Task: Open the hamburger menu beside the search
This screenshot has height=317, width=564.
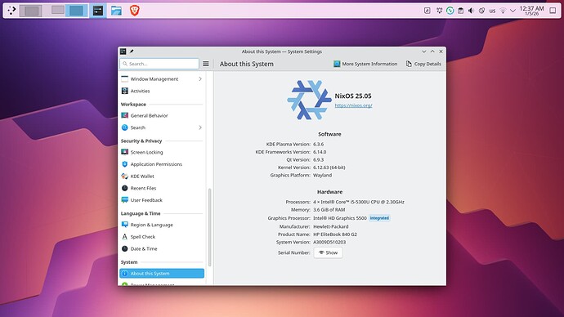Action: pos(206,64)
